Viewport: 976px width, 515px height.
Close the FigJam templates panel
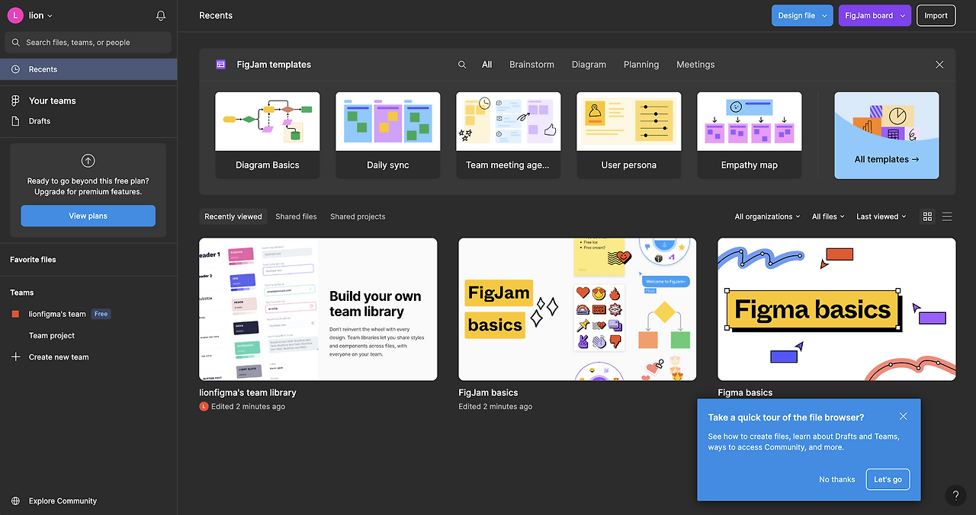pos(939,65)
